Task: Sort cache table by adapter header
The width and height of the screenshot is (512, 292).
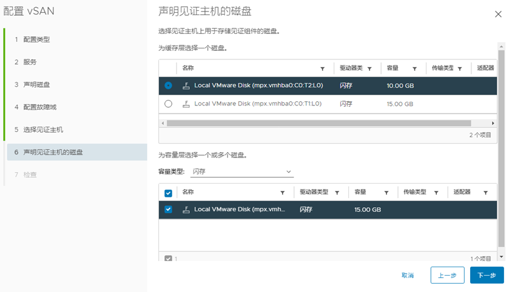Action: tap(485, 68)
